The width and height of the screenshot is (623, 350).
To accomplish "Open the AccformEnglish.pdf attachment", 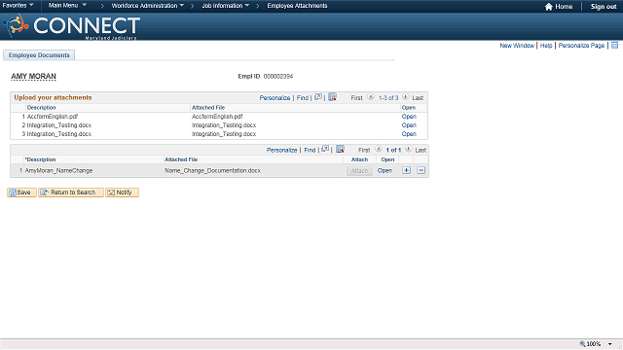I will coord(409,117).
